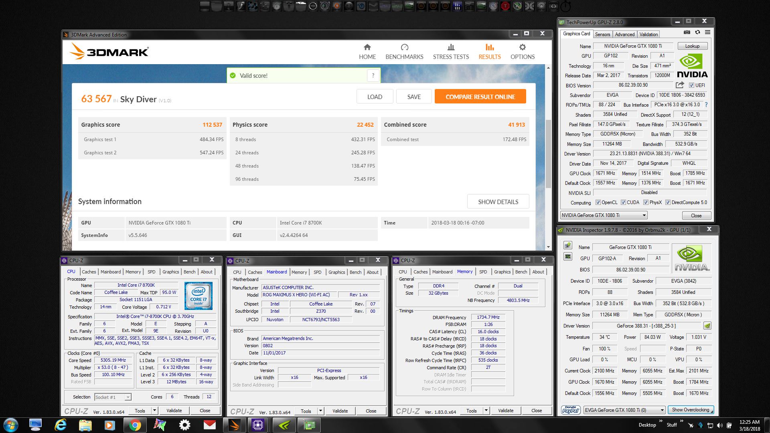
Task: Click SHOW DETAILS for system information
Action: point(498,202)
